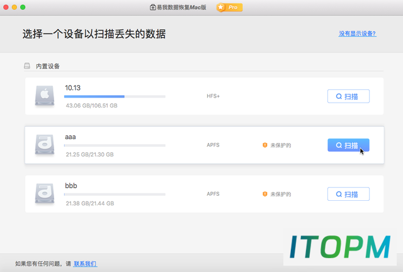Screen dimensions: 403x272
Task: Scan the bbb volume
Action: tap(348, 194)
